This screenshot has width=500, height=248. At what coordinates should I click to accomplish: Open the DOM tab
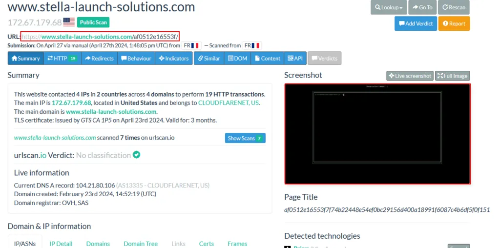click(x=238, y=58)
